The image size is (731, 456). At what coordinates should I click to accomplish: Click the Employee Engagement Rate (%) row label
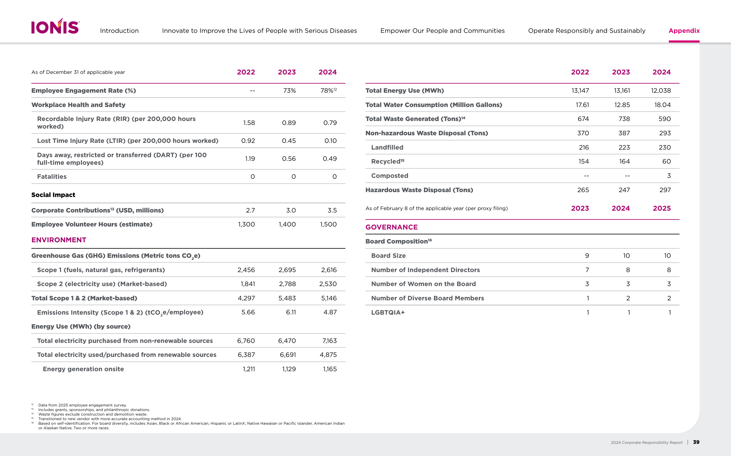point(84,91)
